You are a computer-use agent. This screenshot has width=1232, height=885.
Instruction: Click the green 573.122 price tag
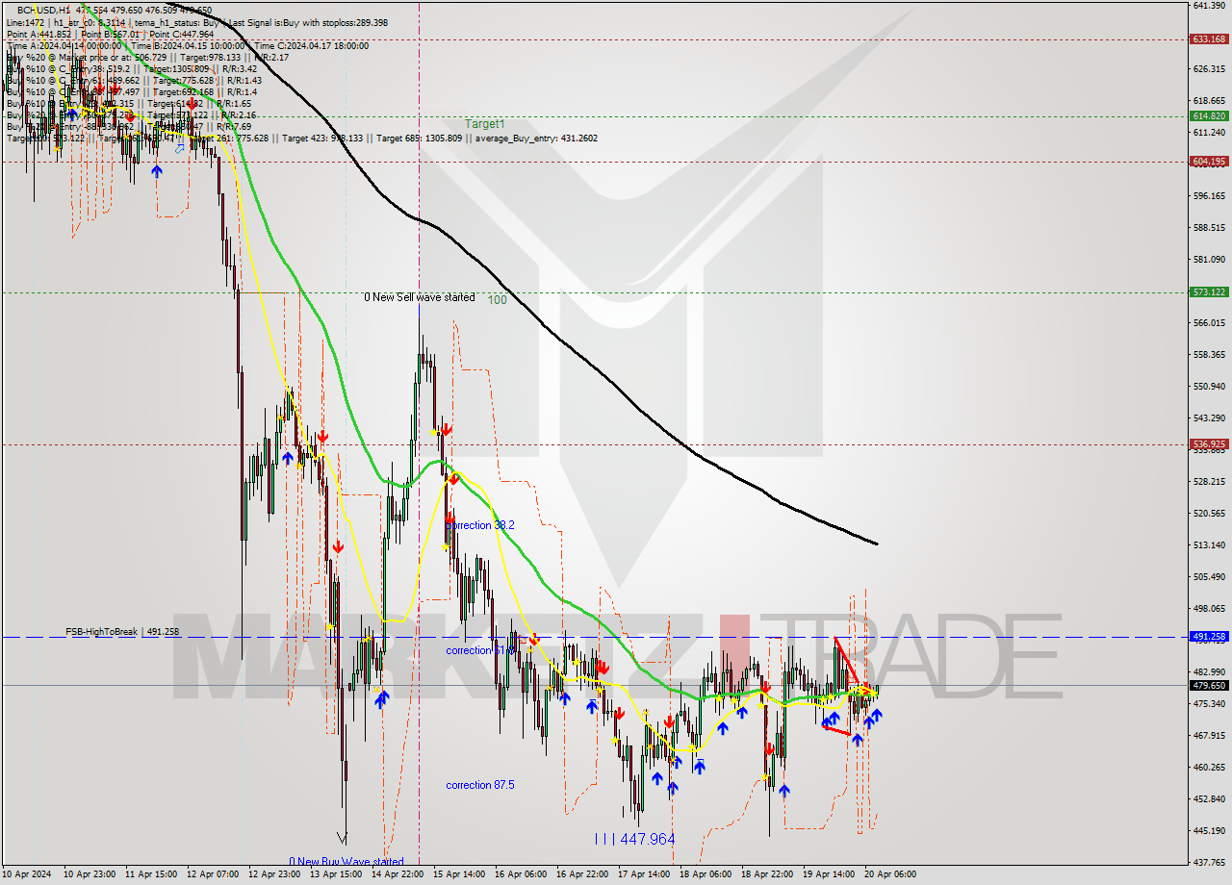(x=1209, y=291)
